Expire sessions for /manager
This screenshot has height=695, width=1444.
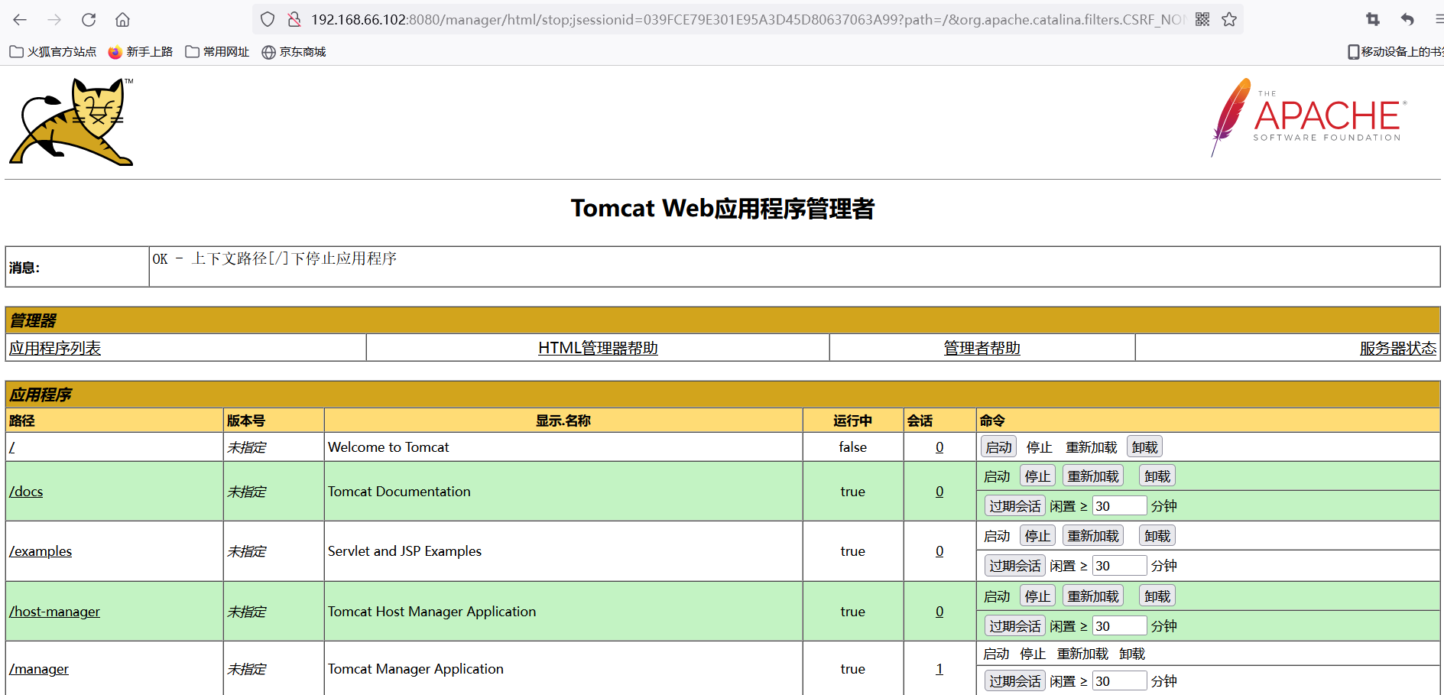[1014, 681]
